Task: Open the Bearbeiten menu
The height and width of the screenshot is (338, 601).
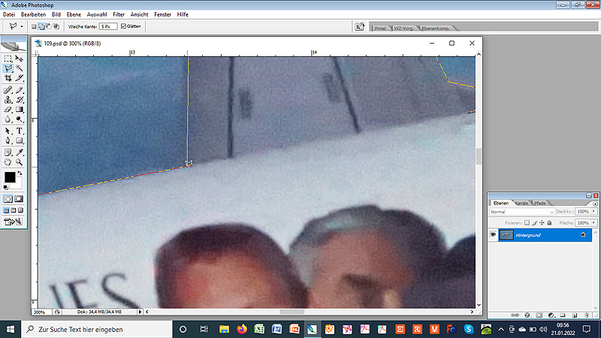Action: click(x=33, y=14)
